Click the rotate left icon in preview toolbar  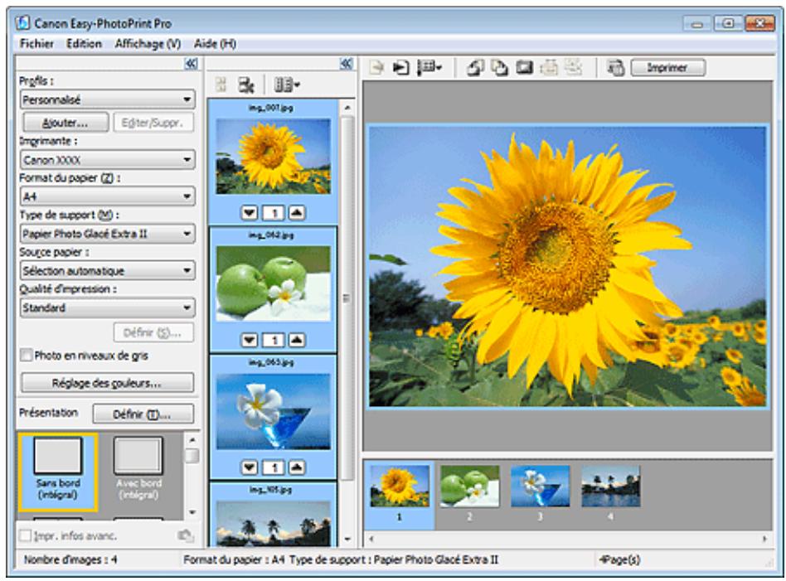(x=475, y=67)
